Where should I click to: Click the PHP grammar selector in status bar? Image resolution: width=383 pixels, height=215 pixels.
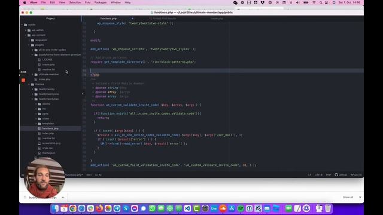(329, 175)
